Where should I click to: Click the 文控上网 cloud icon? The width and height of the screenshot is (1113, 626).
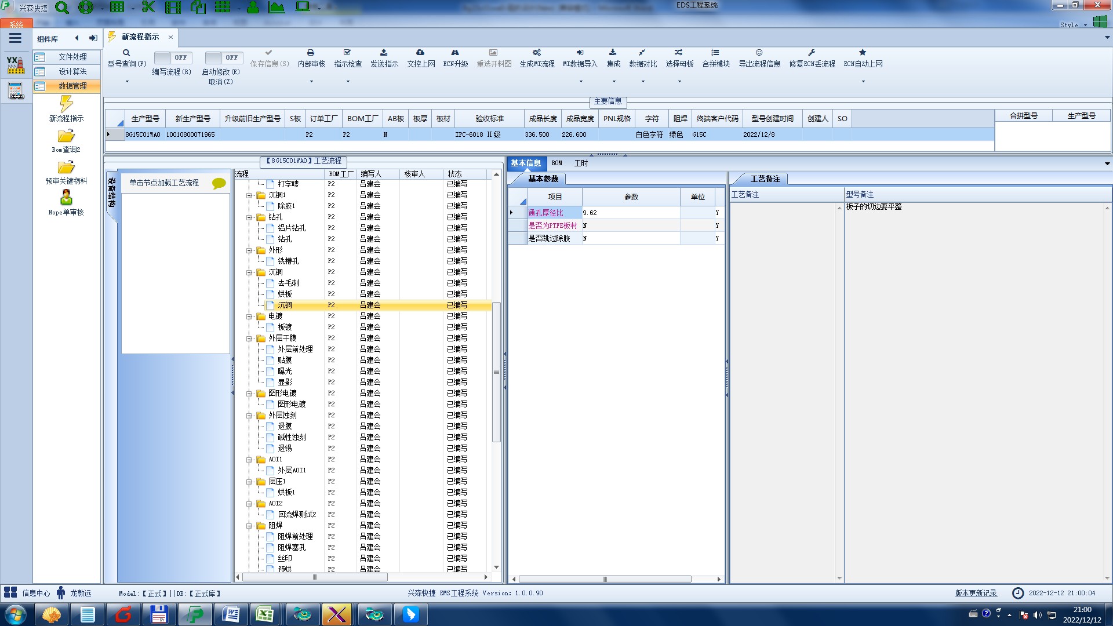420,53
